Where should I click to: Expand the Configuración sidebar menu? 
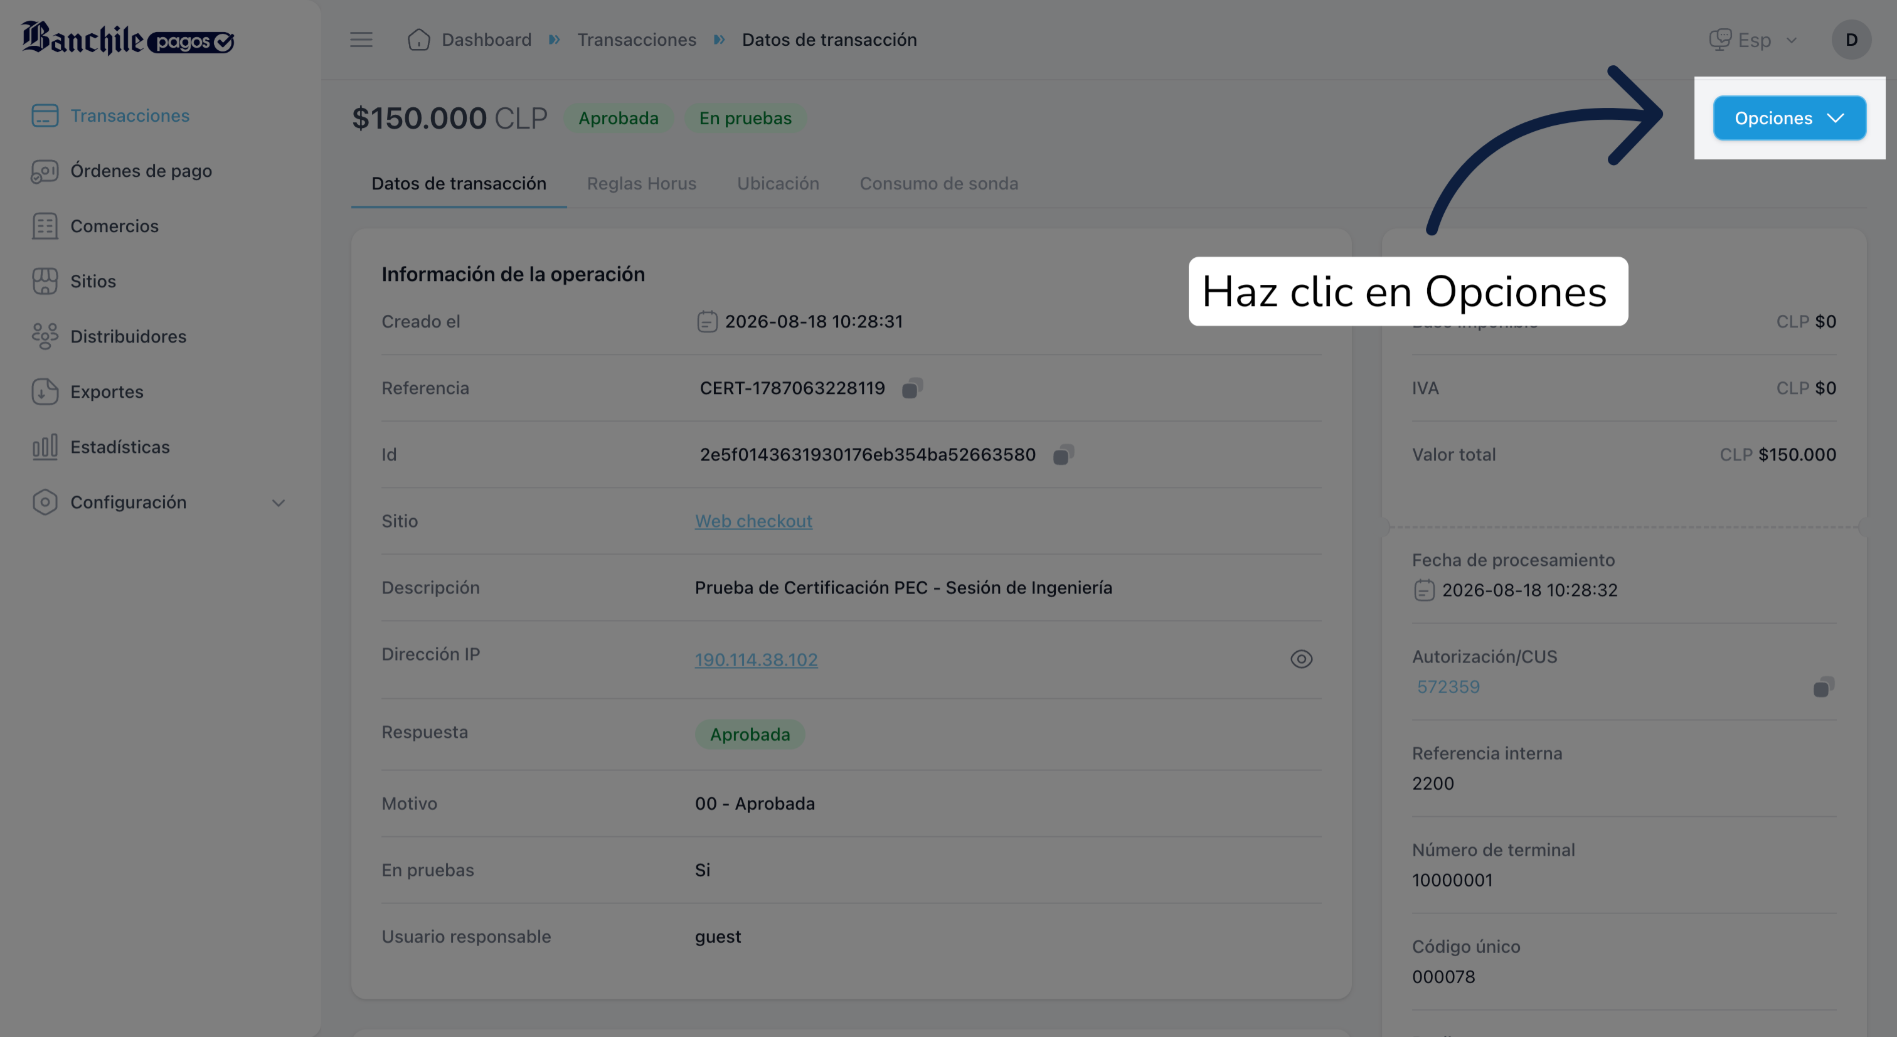tap(159, 503)
